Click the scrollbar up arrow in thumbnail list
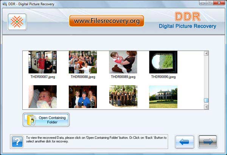The height and width of the screenshot is (155, 227). click(x=206, y=53)
